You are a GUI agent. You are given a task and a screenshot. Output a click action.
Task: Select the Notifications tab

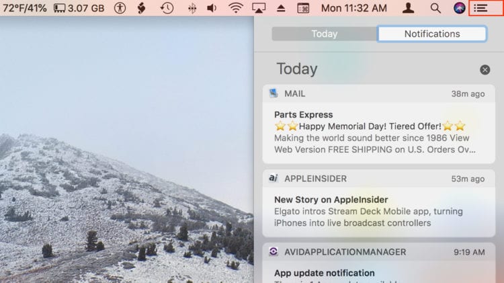coord(432,34)
